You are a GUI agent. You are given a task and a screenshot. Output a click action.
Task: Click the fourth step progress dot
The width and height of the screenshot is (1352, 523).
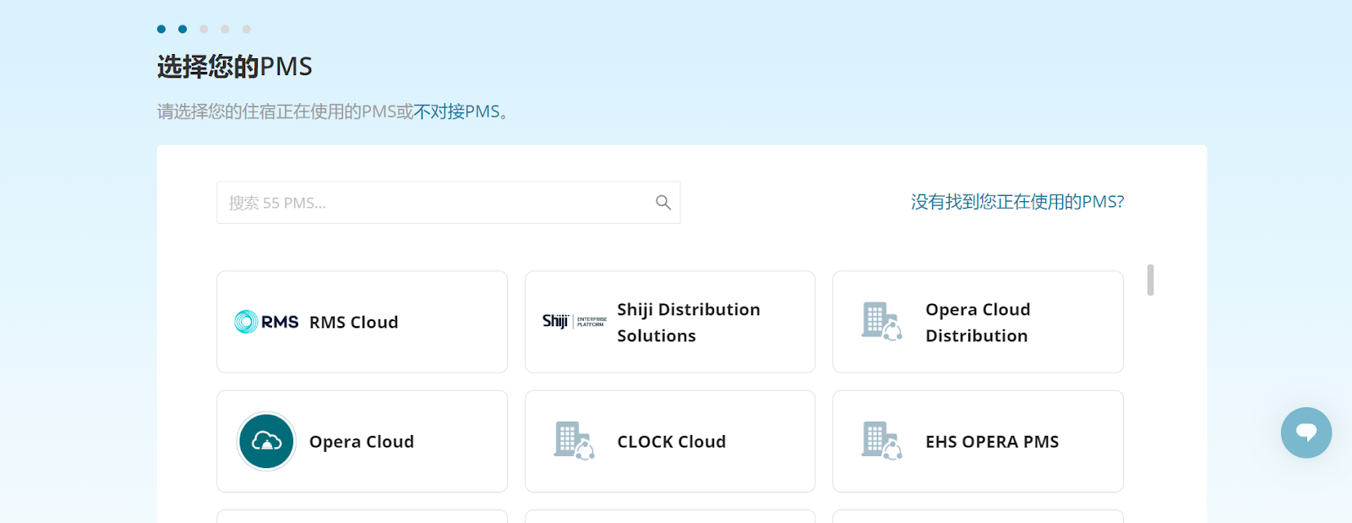point(225,29)
